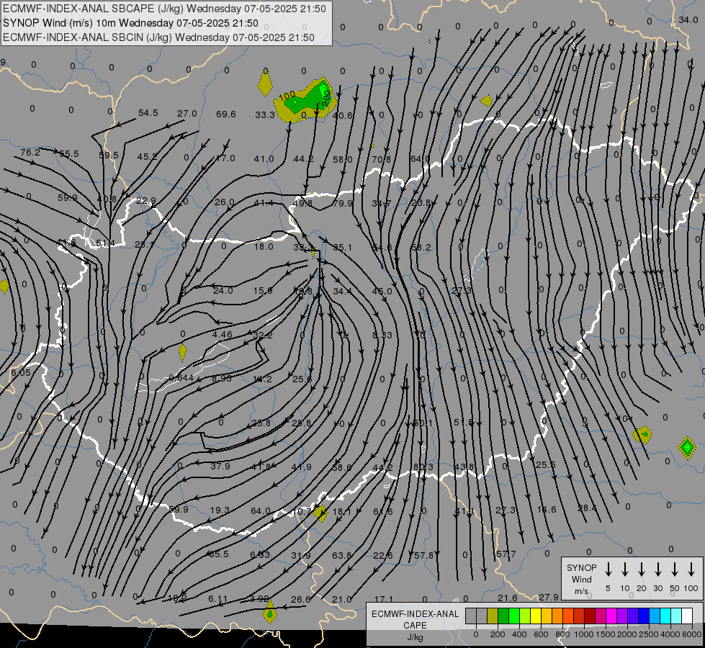The image size is (705, 648).
Task: Click the olive diamond beside the 18.1 value
Action: coord(320,513)
